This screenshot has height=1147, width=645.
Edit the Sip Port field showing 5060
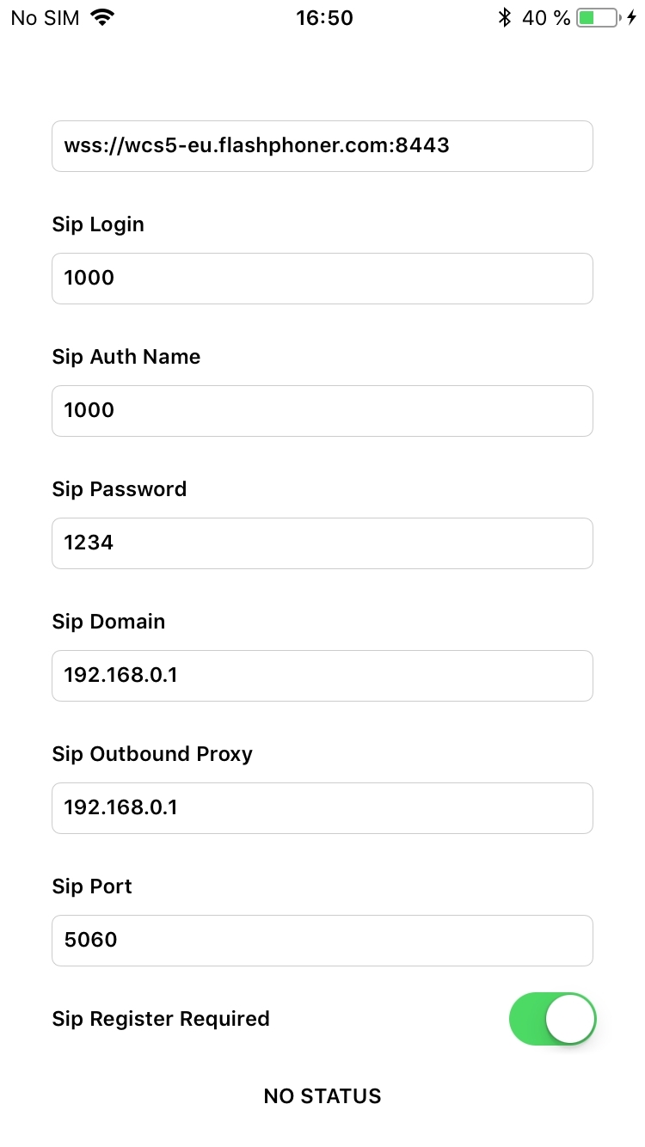tap(322, 941)
